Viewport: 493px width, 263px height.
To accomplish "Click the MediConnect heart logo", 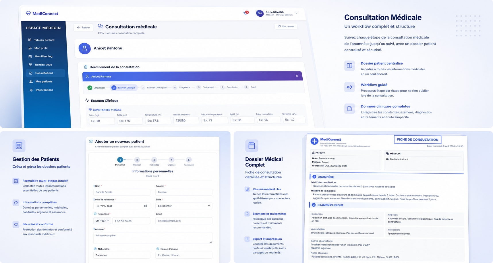I will pos(28,13).
